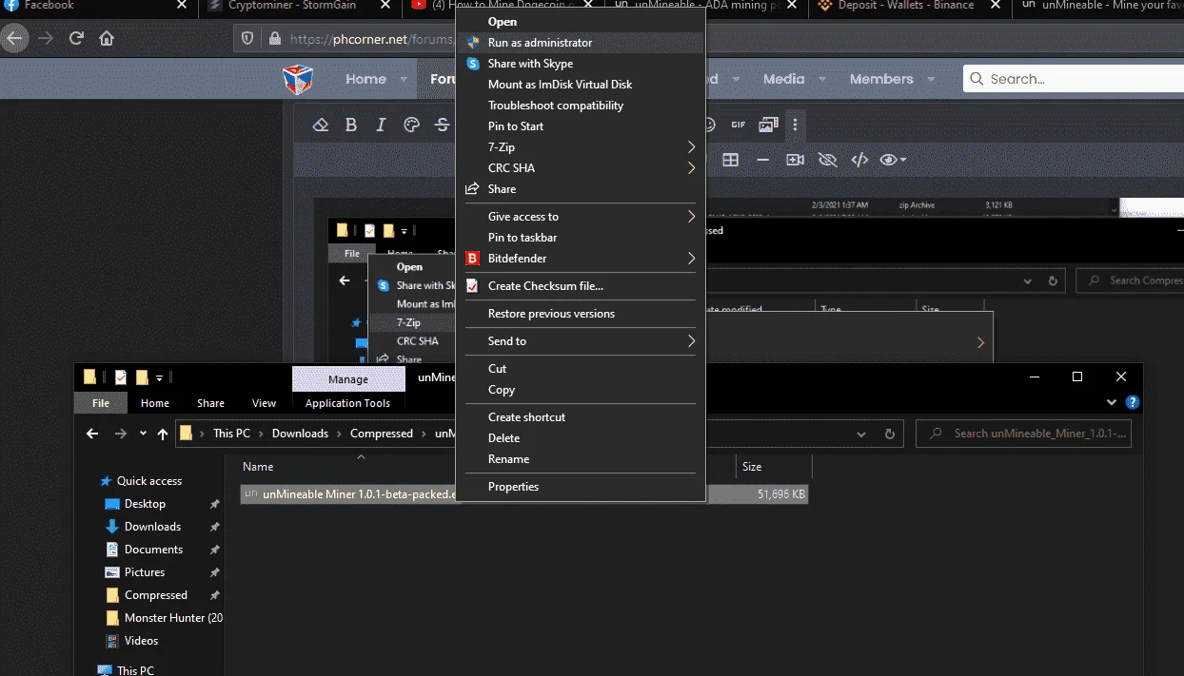The image size is (1184, 676).
Task: Click the tracking protection shield icon
Action: click(247, 39)
